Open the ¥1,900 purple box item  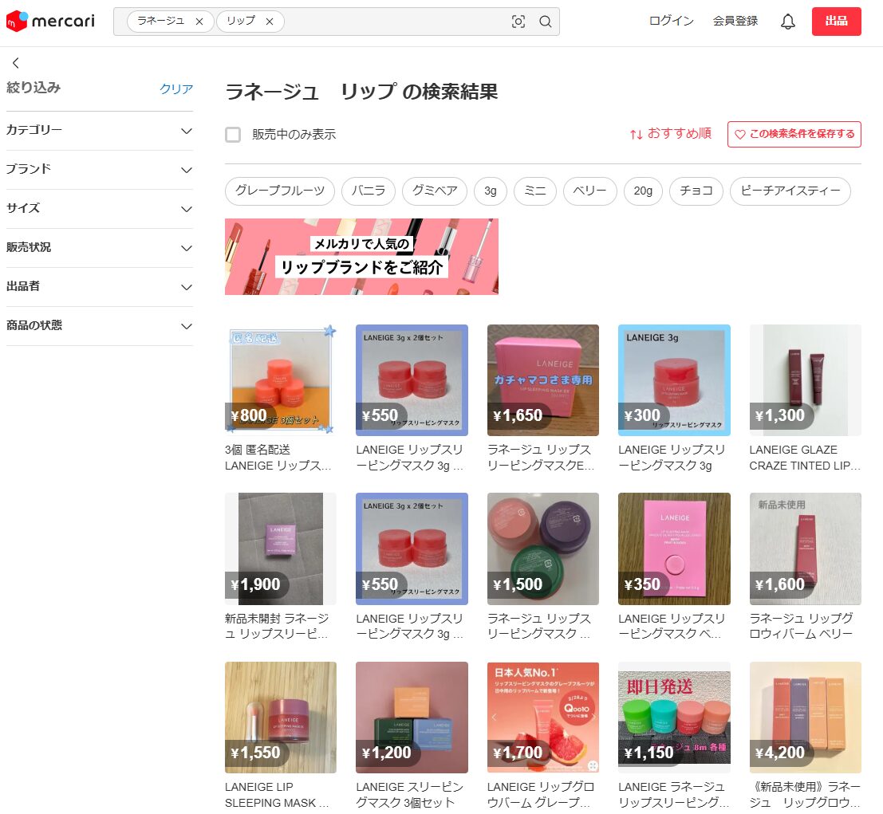(281, 549)
